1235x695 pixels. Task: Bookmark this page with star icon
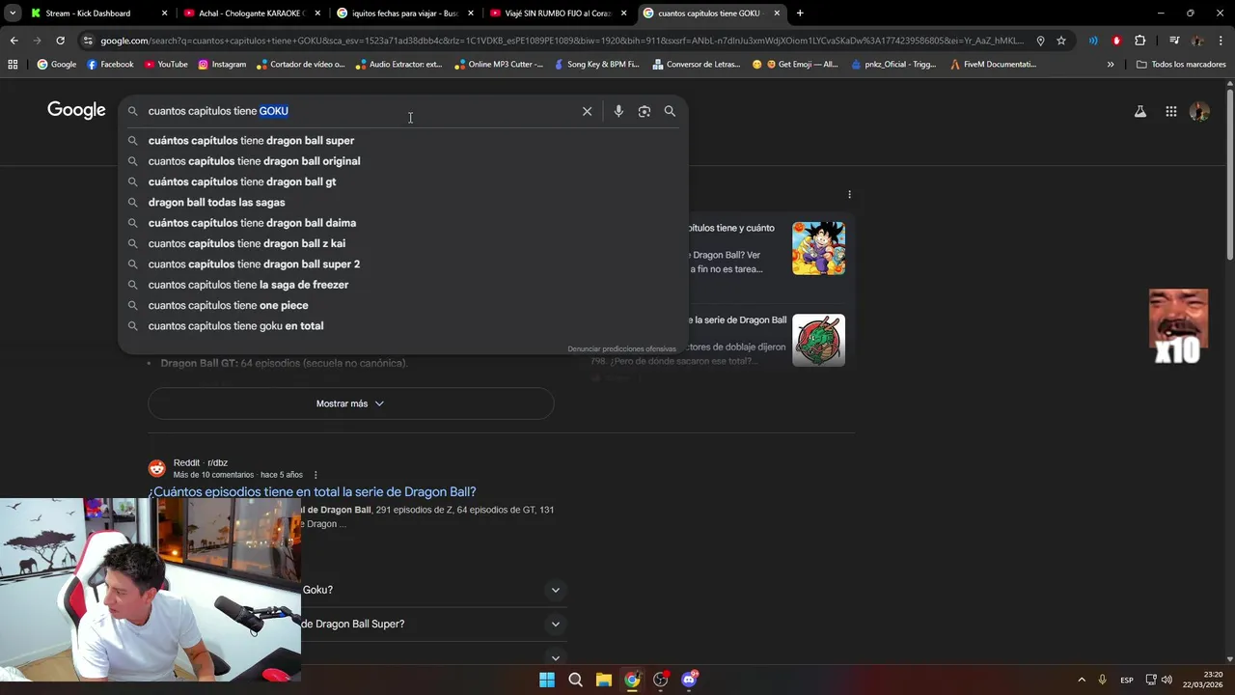coord(1061,41)
